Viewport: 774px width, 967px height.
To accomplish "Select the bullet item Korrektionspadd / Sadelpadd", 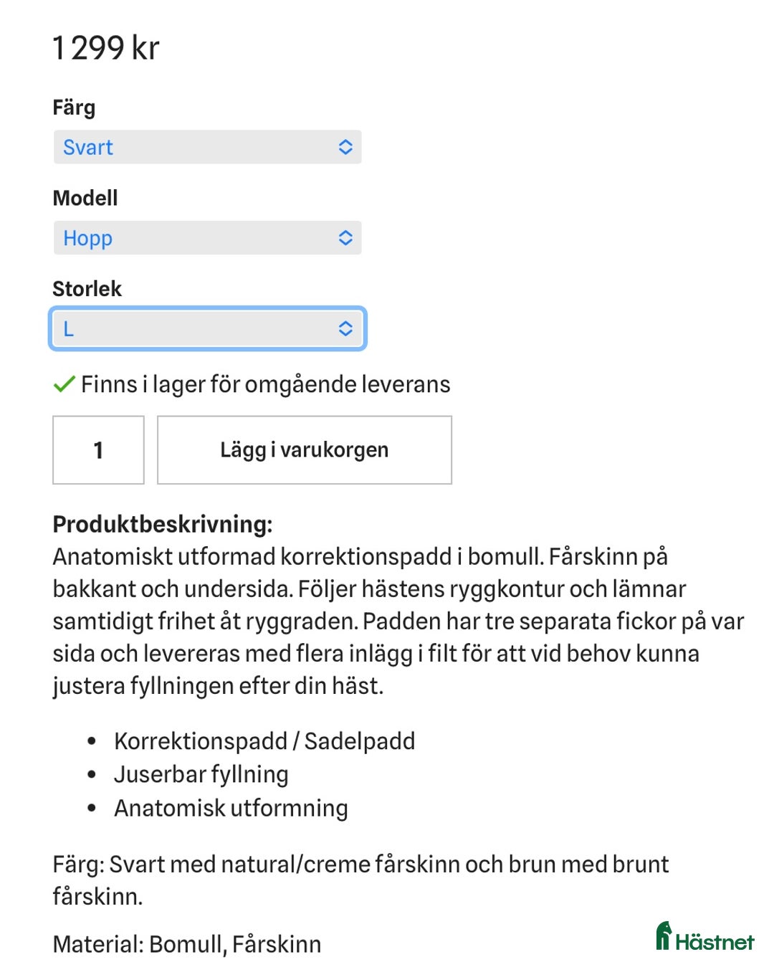I will point(264,740).
